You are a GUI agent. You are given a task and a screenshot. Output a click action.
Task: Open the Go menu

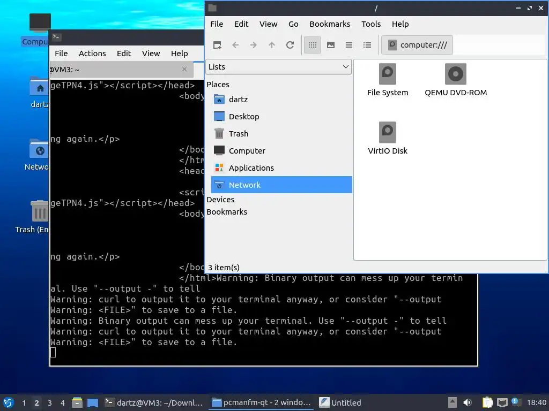(x=293, y=24)
